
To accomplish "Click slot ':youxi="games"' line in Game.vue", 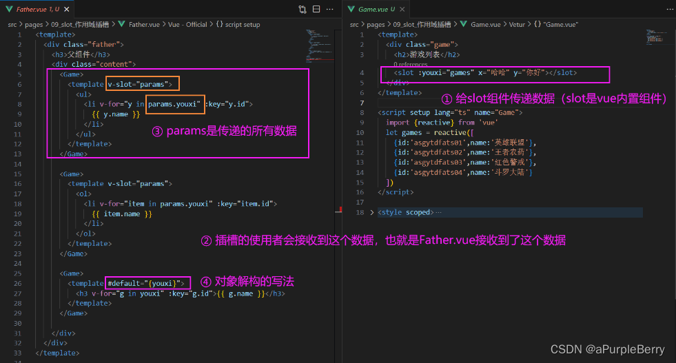I will pos(485,72).
